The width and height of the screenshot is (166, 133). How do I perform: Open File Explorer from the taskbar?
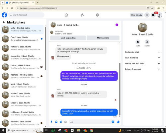(79, 130)
